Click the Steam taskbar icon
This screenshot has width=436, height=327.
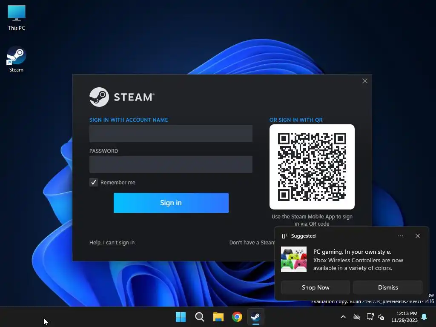pyautogui.click(x=256, y=317)
